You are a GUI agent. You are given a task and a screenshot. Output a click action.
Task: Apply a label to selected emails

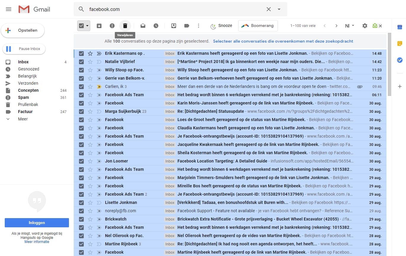(x=186, y=26)
